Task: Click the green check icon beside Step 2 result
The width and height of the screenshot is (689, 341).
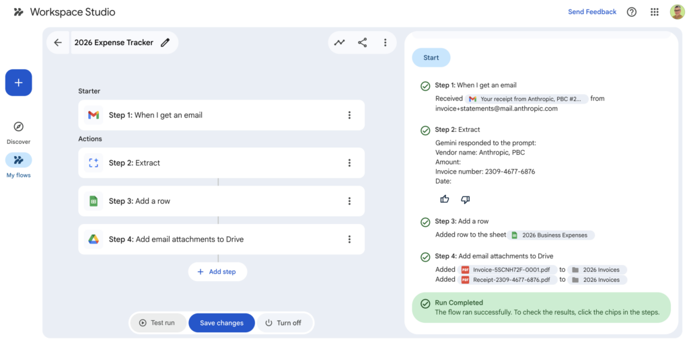Action: (425, 130)
